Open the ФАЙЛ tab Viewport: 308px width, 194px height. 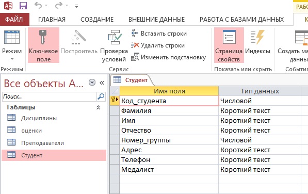tap(14, 19)
